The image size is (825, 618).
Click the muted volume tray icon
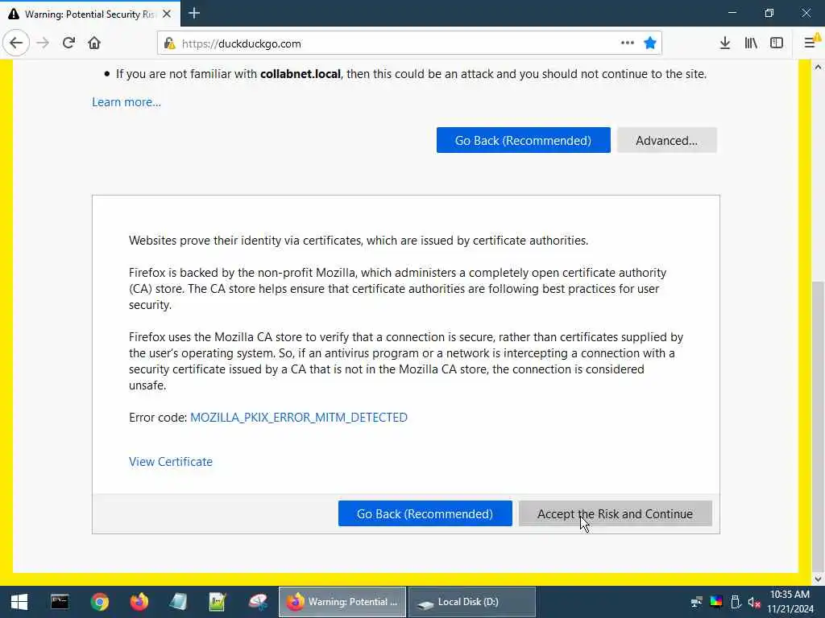click(754, 602)
